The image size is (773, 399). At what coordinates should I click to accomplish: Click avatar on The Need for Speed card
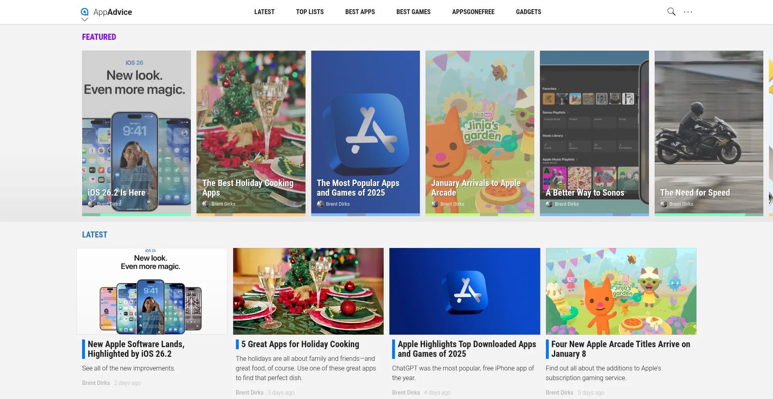663,204
